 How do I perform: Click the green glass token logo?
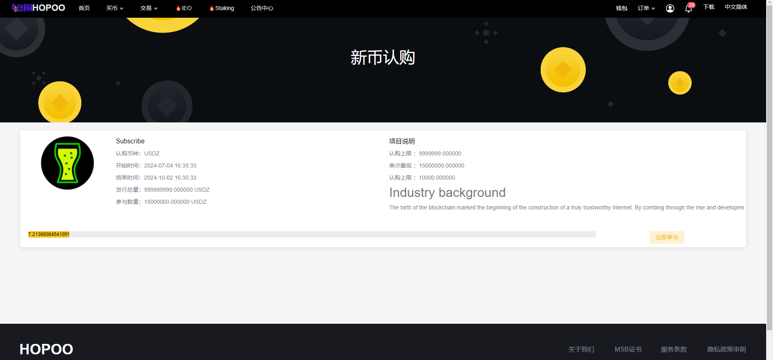(x=68, y=163)
